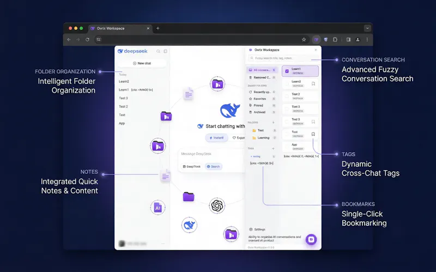436x272 pixels.
Task: Click the Owlx Workspace panel logo icon
Action: pos(250,50)
